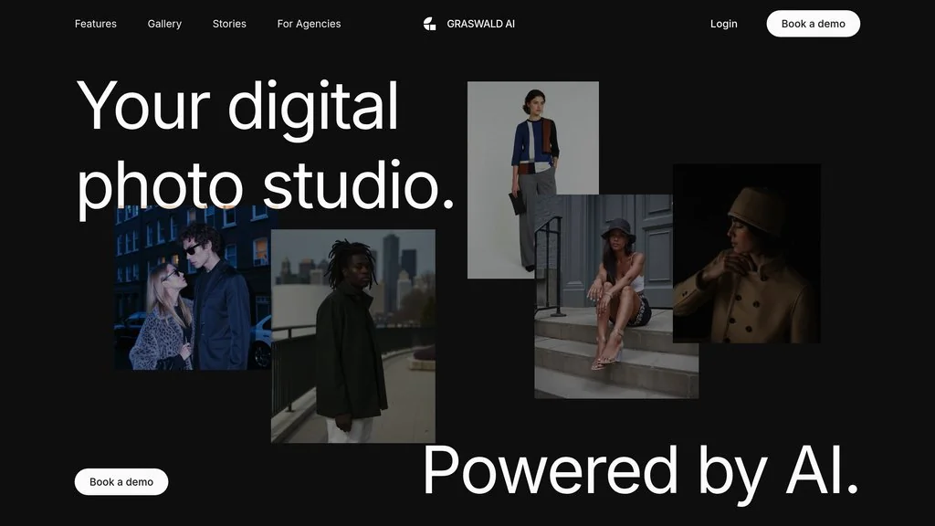Click the seated woman's bucket hat

coord(618,228)
